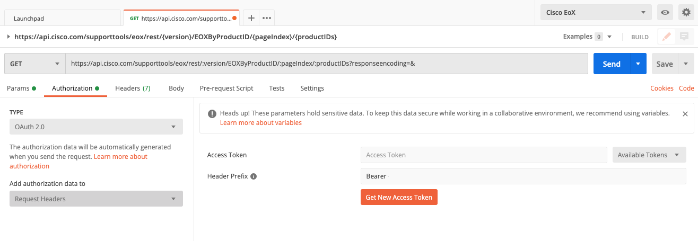Viewport: 698px width, 241px height.
Task: Open the GET method dropdown
Action: (34, 64)
